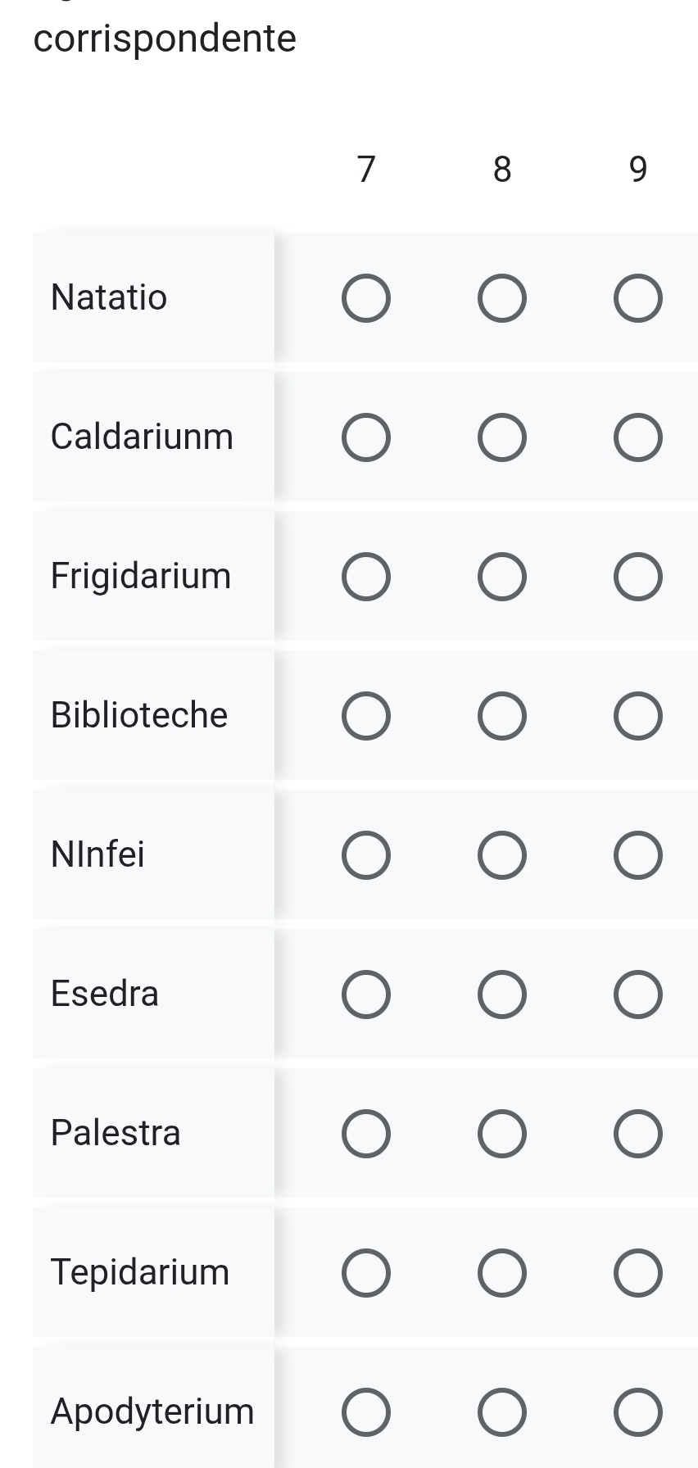Select option 7 for Natatio

tap(366, 298)
